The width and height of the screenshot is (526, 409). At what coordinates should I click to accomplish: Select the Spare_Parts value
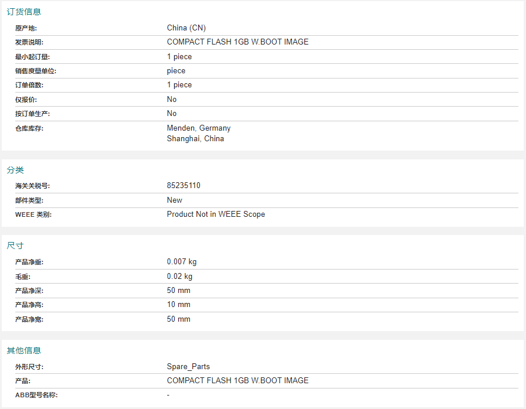188,366
